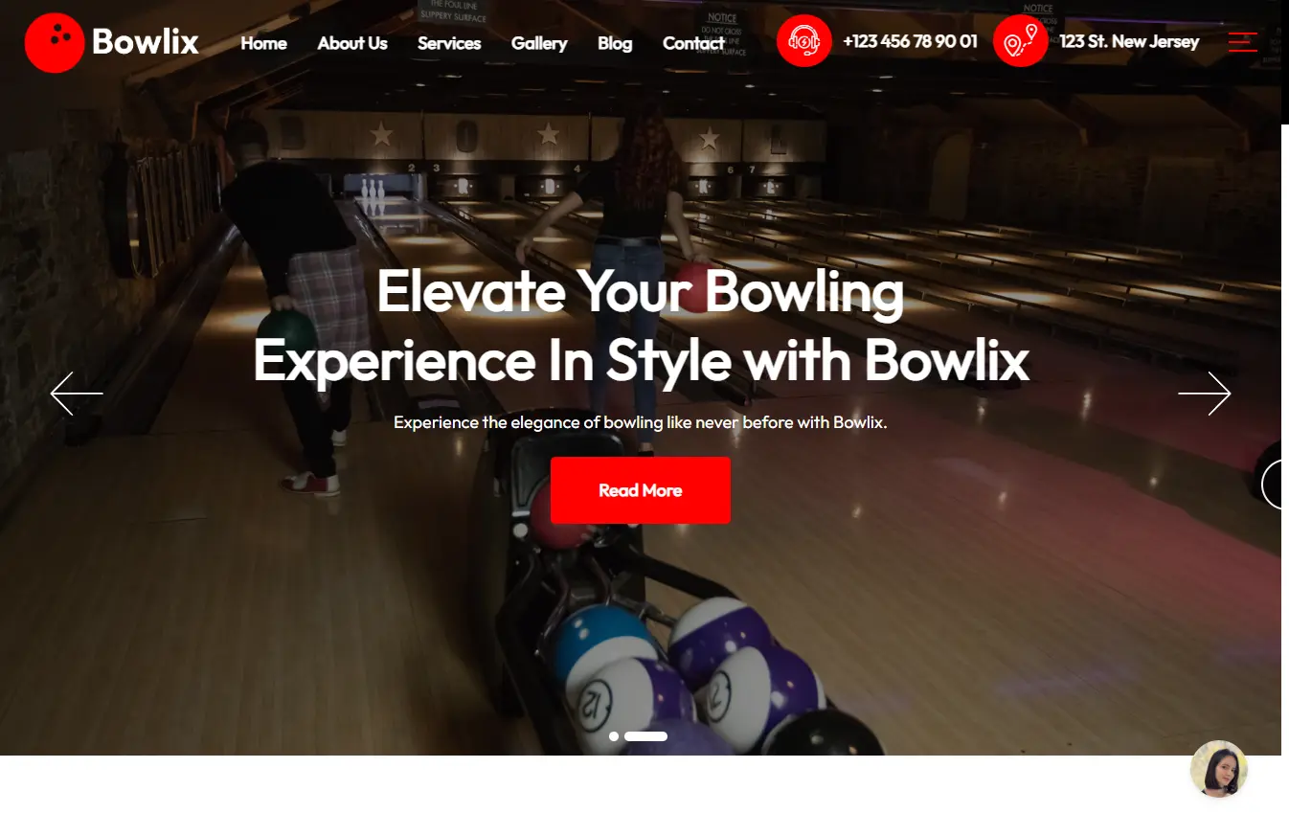The width and height of the screenshot is (1289, 813).
Task: Click the Bowlix brand name text
Action: pyautogui.click(x=146, y=42)
